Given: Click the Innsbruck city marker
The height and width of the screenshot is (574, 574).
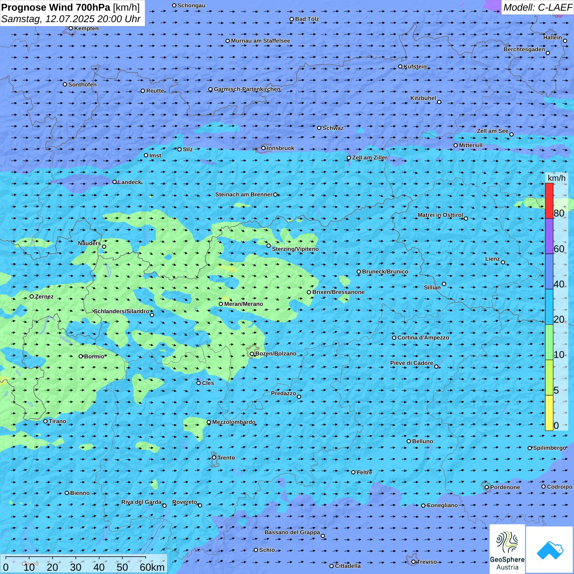Looking at the screenshot, I should point(263,148).
